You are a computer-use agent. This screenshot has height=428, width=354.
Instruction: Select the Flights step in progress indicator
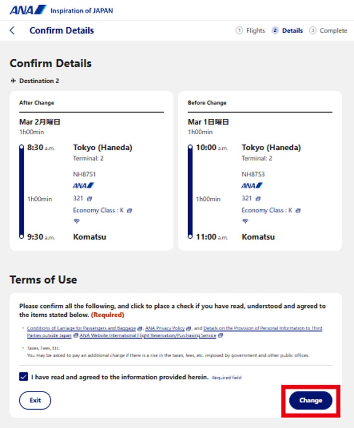pos(250,30)
